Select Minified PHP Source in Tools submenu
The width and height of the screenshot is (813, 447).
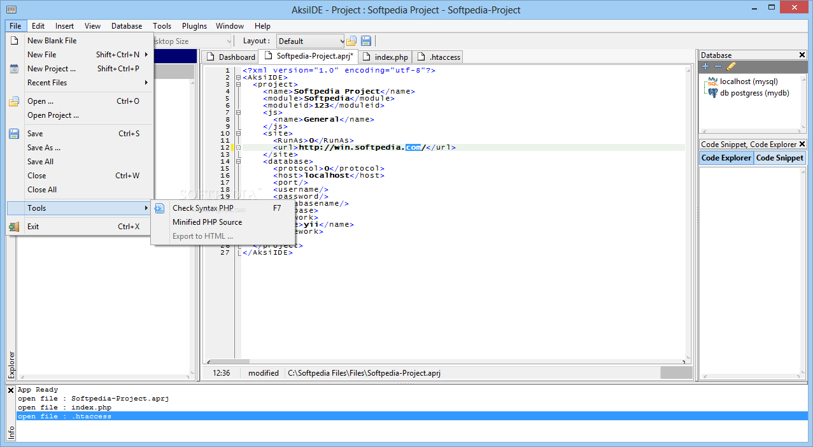pos(222,222)
